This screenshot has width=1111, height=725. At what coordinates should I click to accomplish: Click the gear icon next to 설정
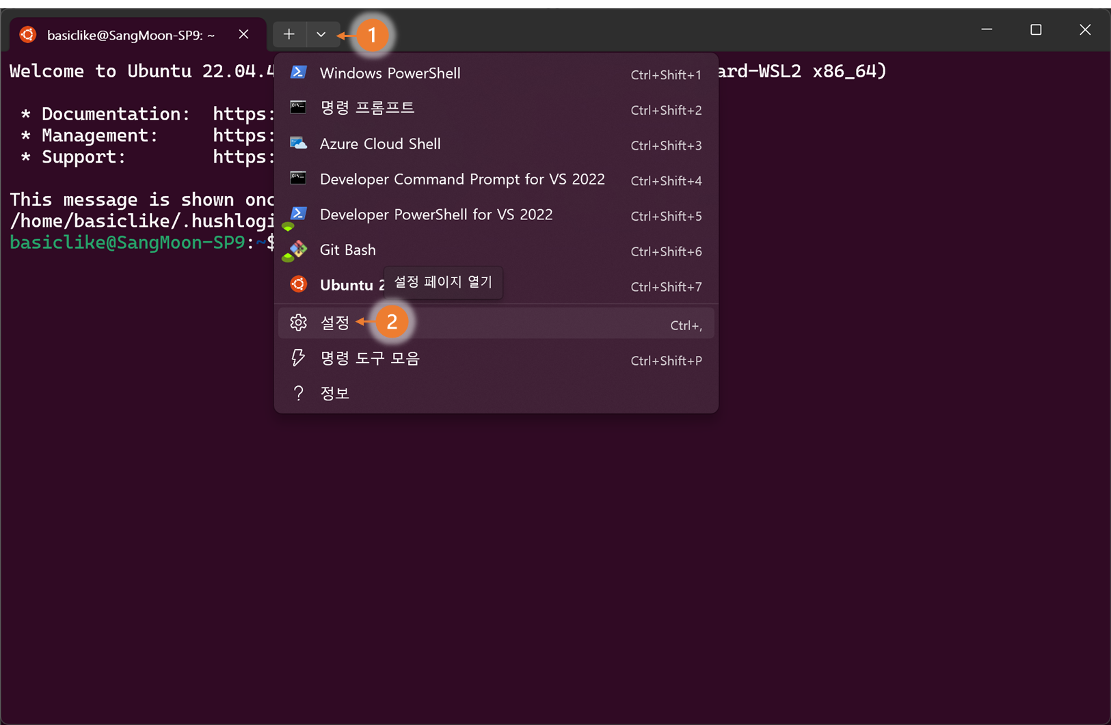(x=298, y=323)
